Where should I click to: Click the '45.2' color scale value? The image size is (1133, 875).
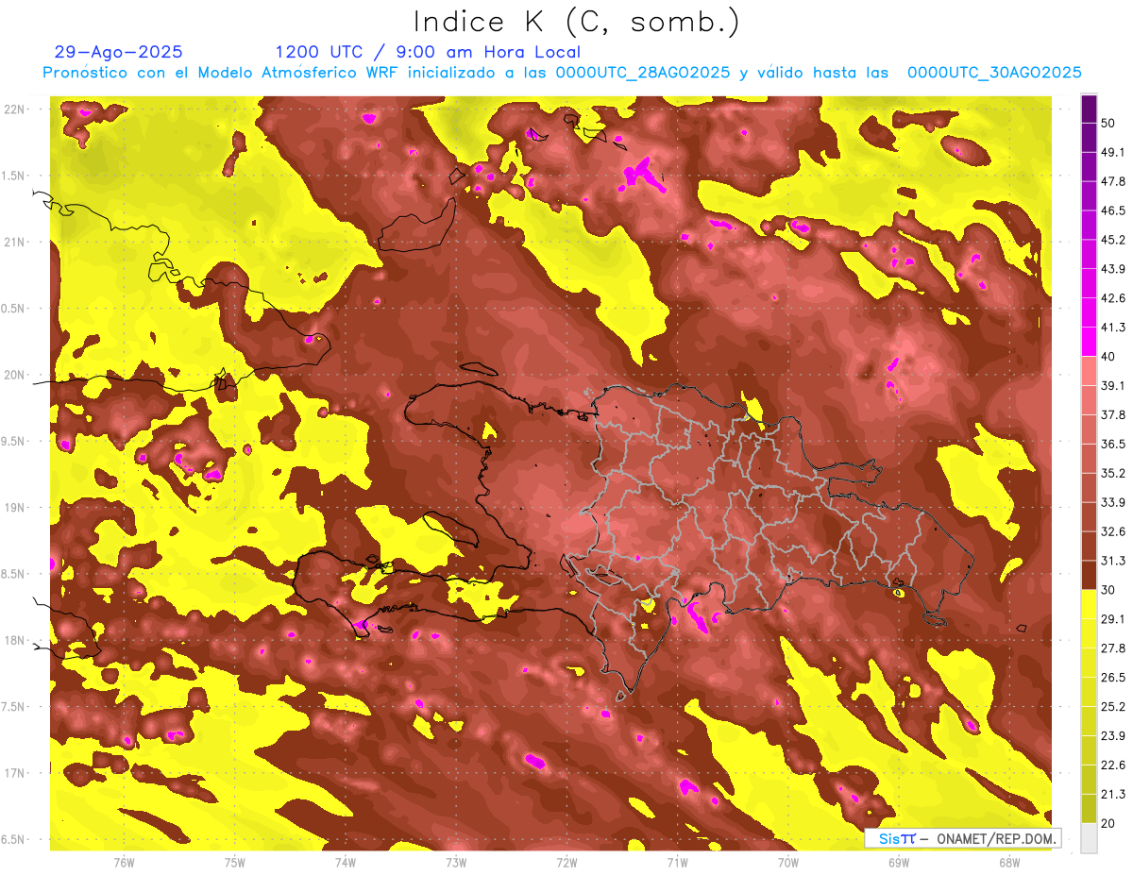coord(1112,240)
